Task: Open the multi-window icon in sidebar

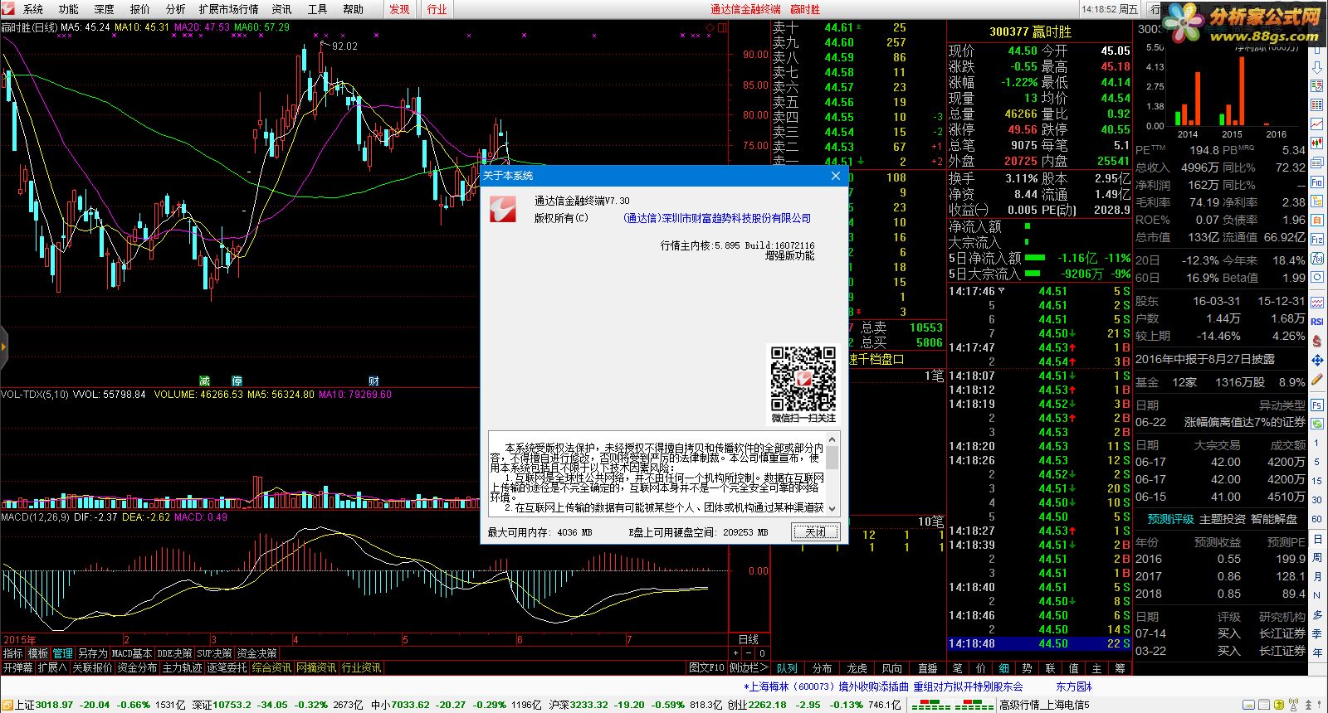Action: pos(1317,162)
